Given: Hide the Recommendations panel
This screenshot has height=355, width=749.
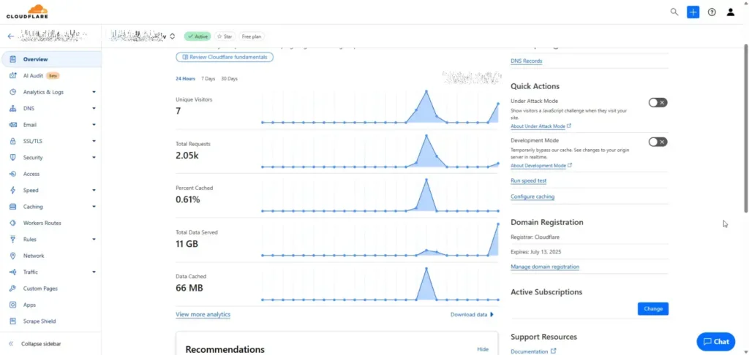Looking at the screenshot, I should click(483, 349).
